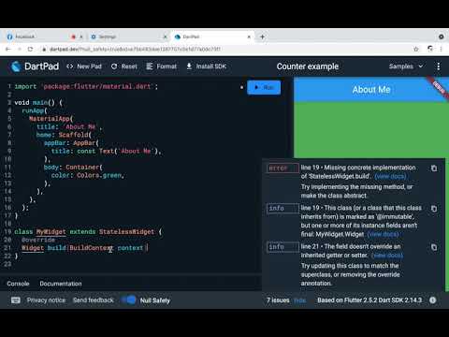Click the DartPad logo icon

16,66
